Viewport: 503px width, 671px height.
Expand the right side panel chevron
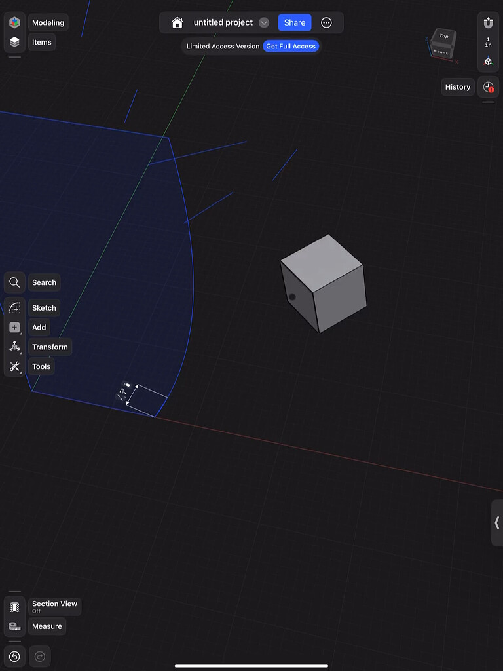pos(497,523)
